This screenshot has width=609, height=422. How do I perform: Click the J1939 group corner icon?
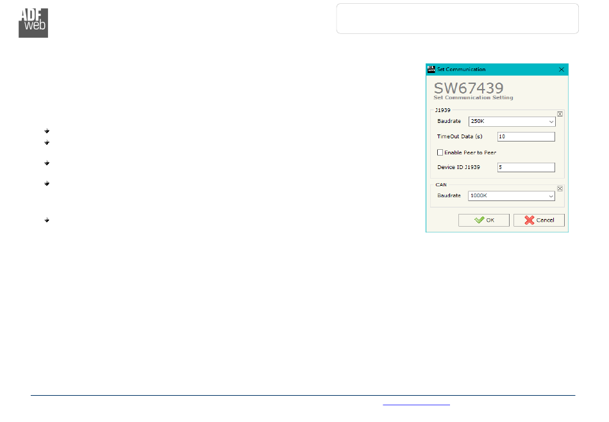(x=560, y=114)
